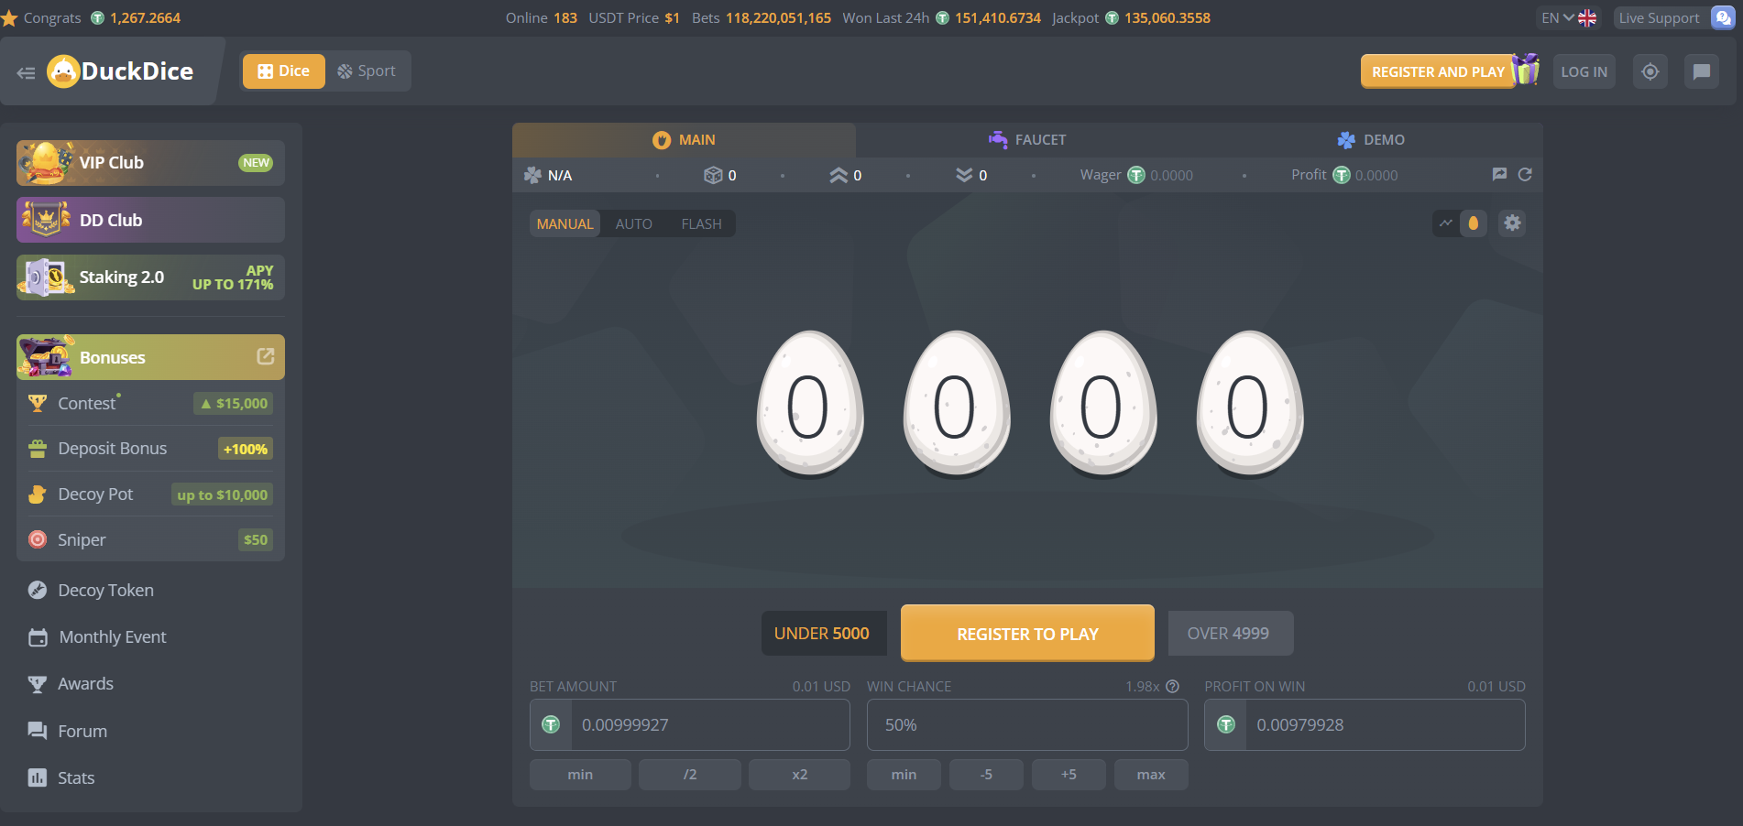
Task: Open the Deposit Bonus gift item
Action: point(150,449)
